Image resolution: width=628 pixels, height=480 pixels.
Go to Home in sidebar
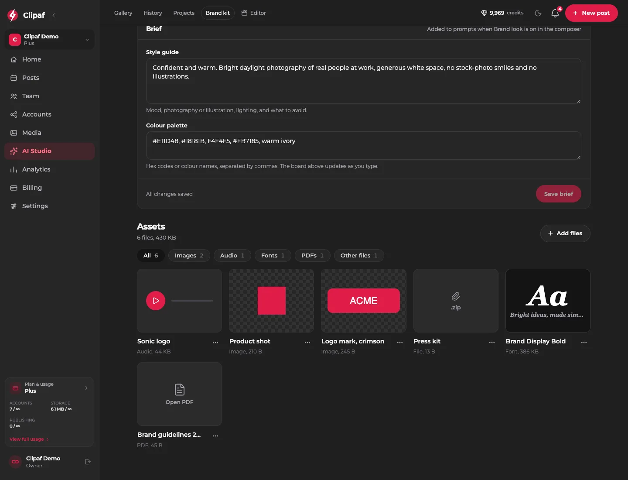click(x=49, y=59)
